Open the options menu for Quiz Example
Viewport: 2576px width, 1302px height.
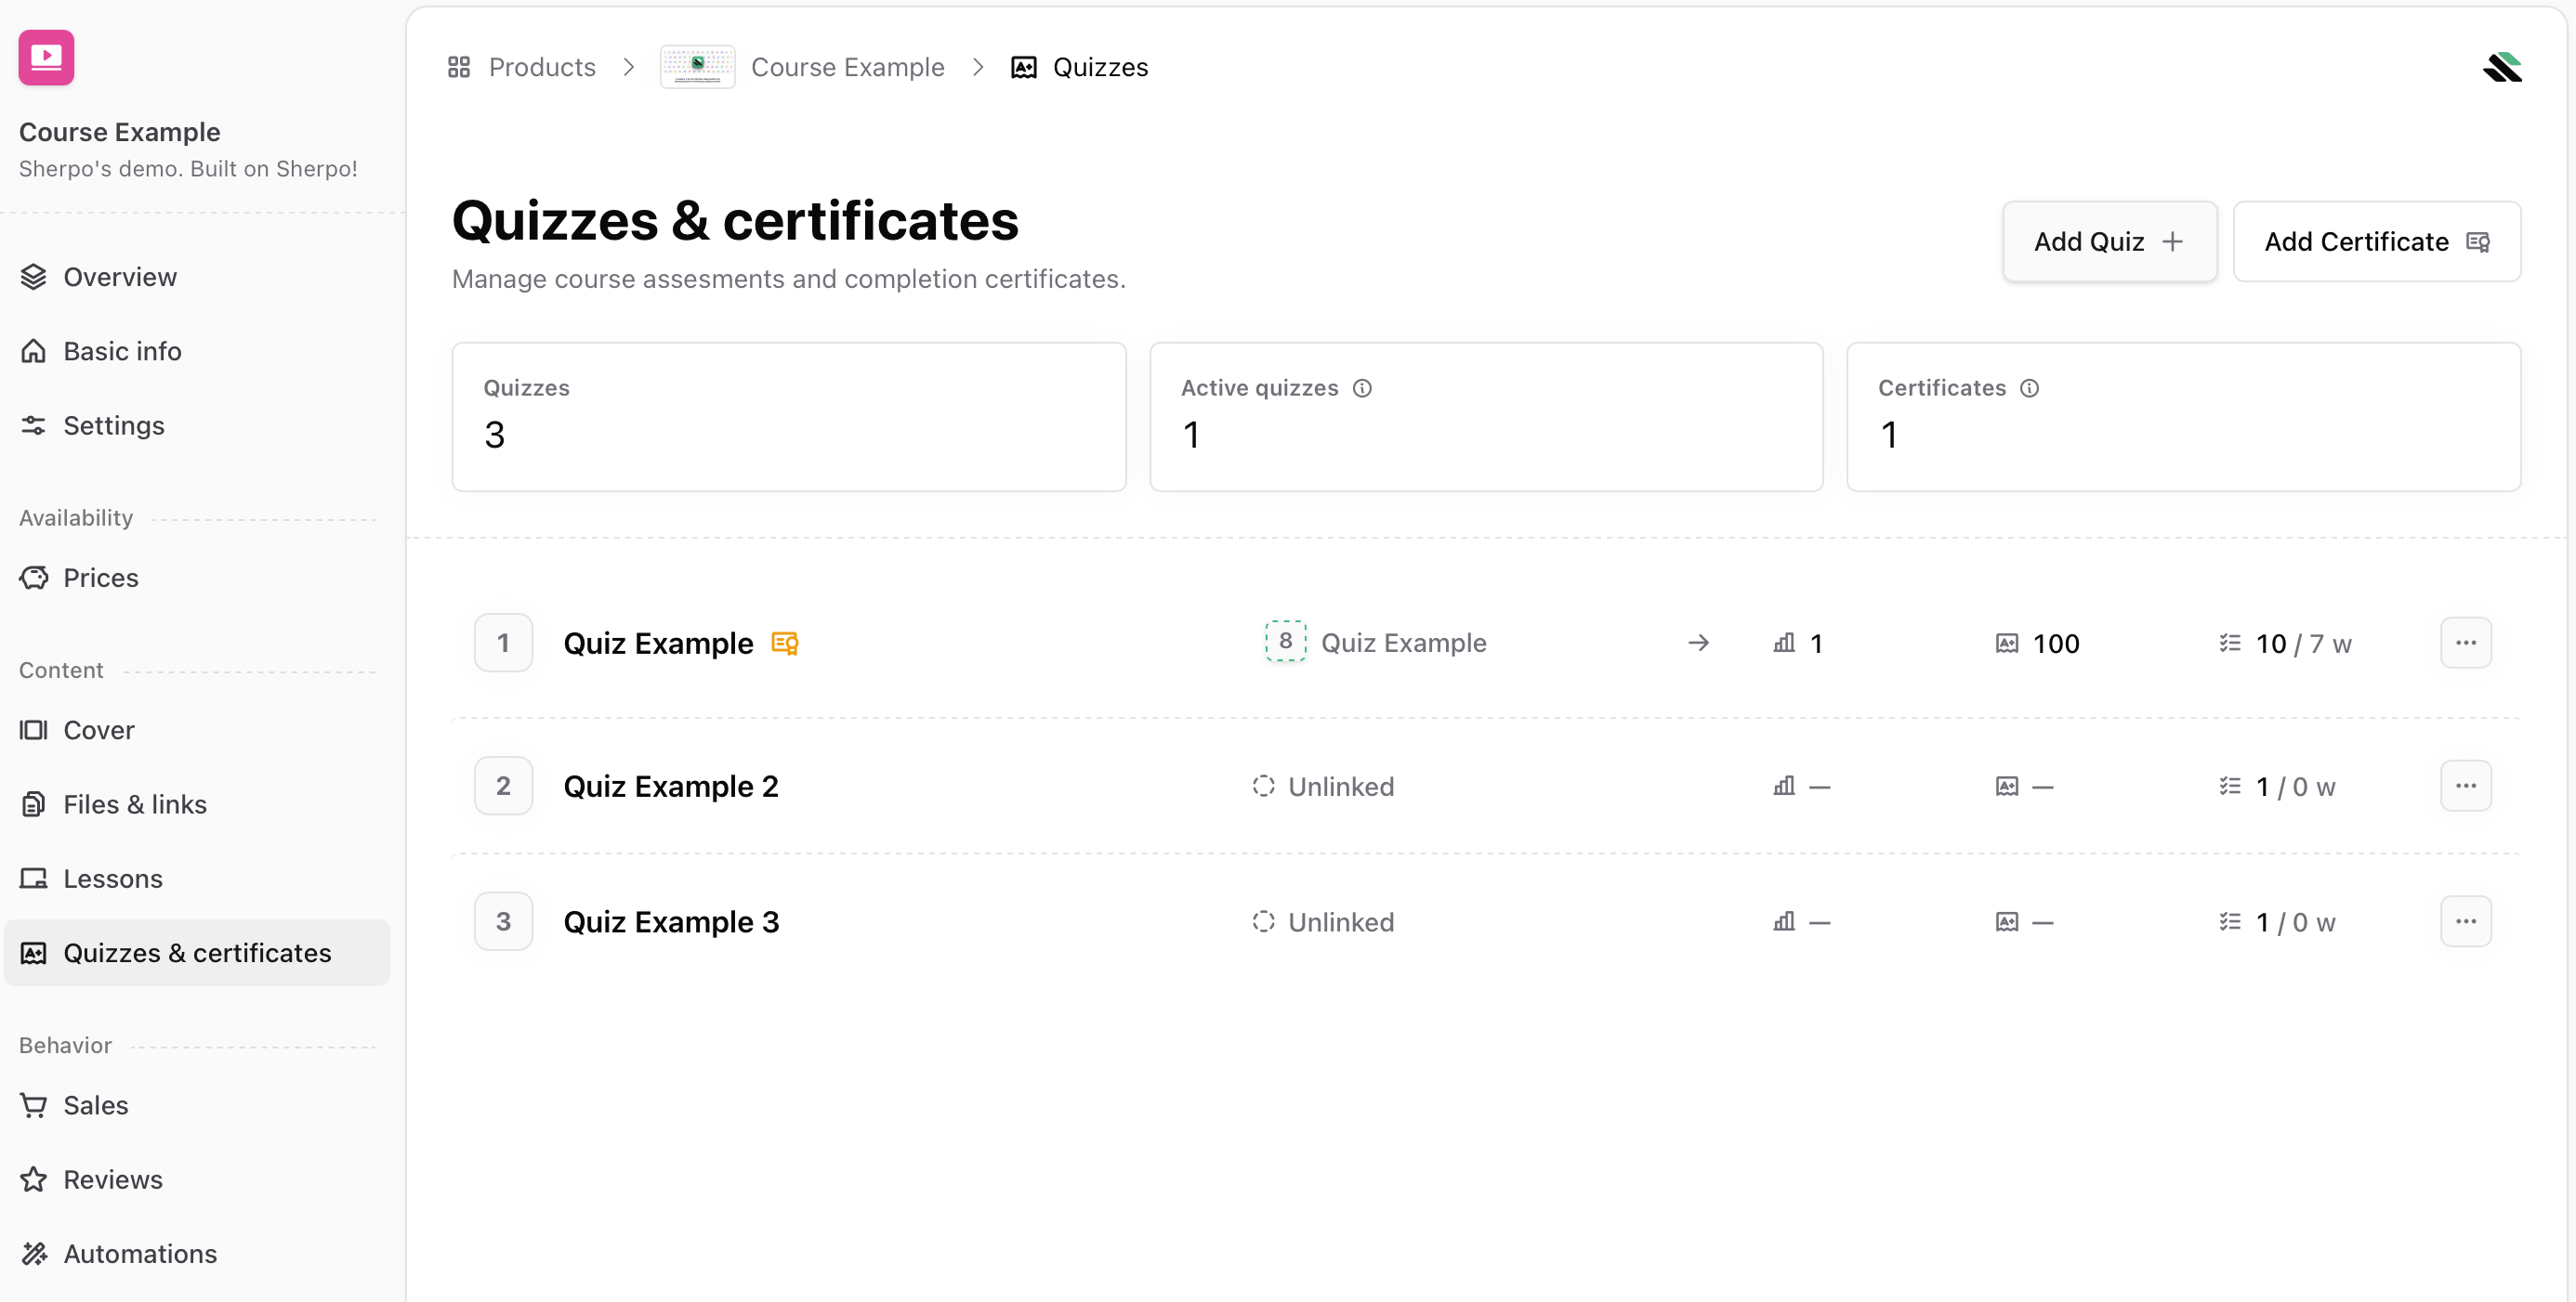[x=2465, y=643]
